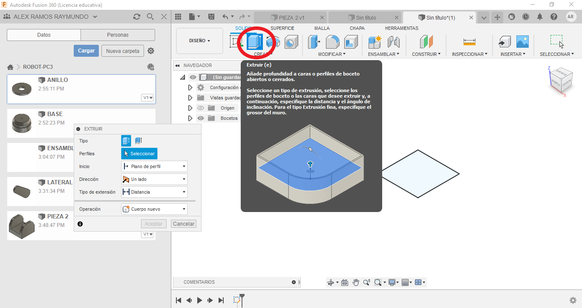The image size is (582, 308).
Task: Open the MODIFICAR menu
Action: click(332, 54)
